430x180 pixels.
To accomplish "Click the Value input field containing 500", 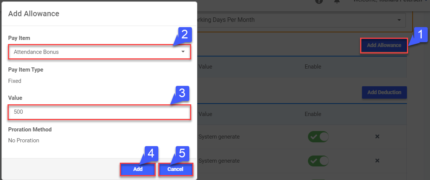I will pos(99,112).
